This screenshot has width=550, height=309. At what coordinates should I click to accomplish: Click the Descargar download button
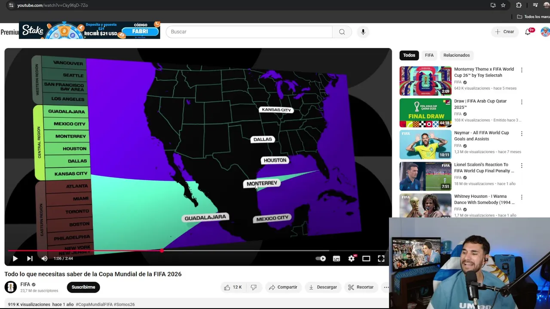pos(323,287)
